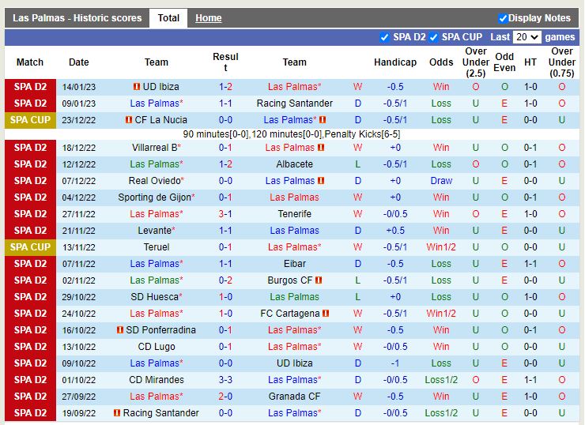Click red card icon beside Burgos CF
This screenshot has width=585, height=425.
point(319,280)
